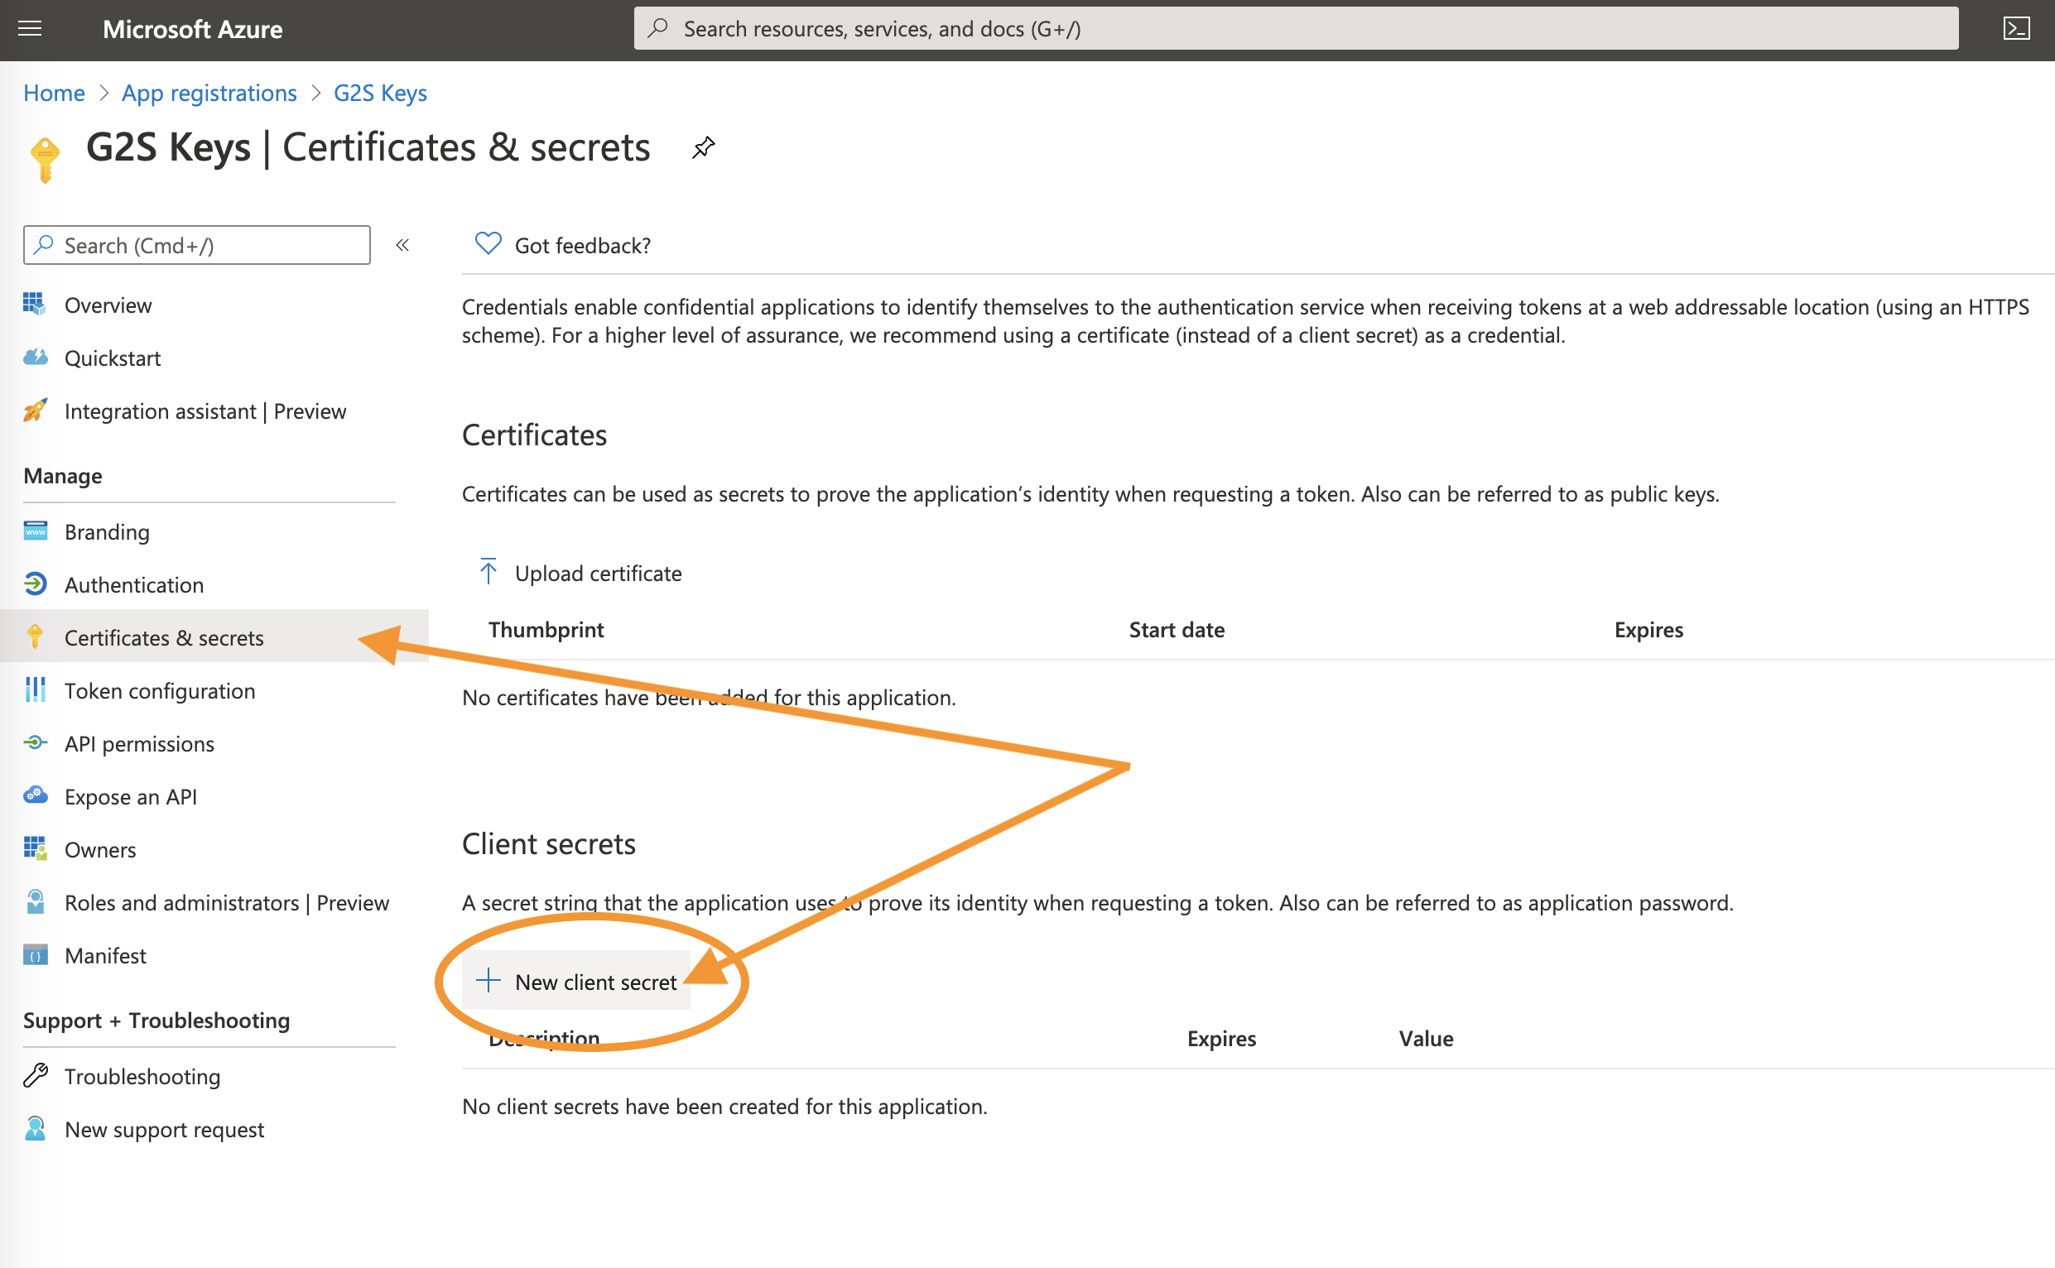Go to App registrations breadcrumb
Viewport: 2055px width, 1268px height.
[209, 93]
